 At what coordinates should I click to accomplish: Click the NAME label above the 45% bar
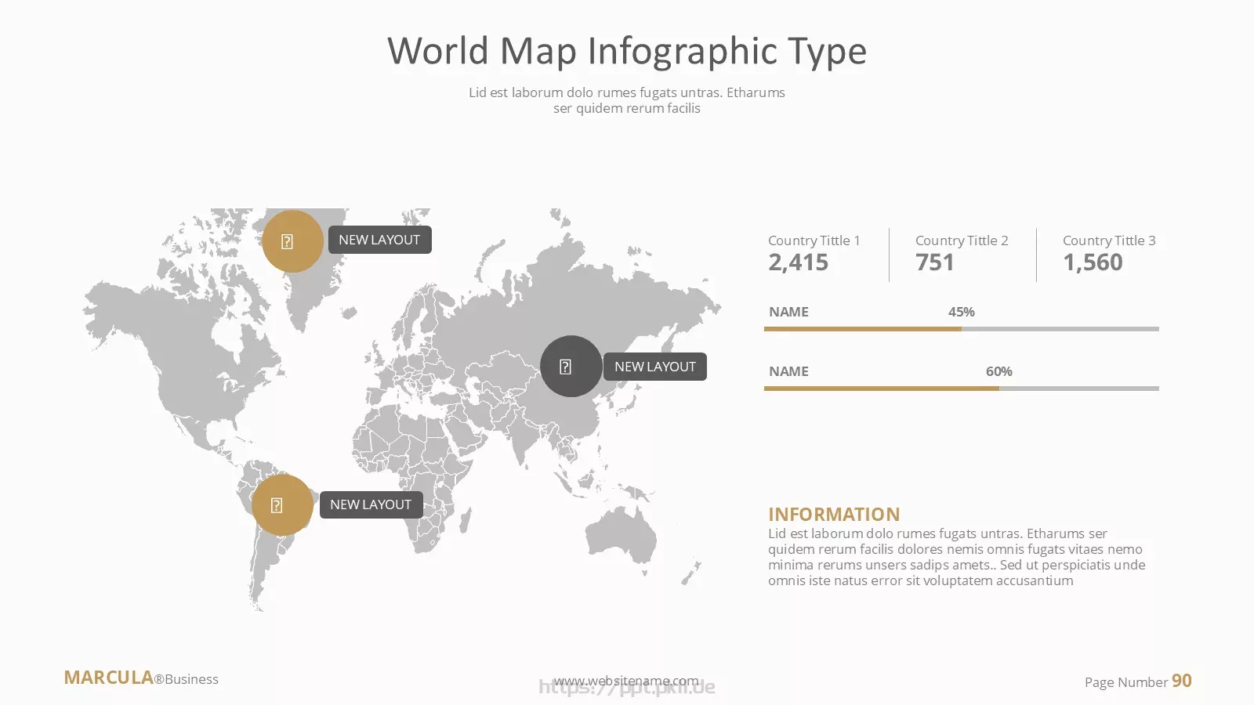[x=788, y=312]
